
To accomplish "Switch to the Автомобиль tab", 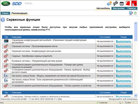I will [x=103, y=8].
